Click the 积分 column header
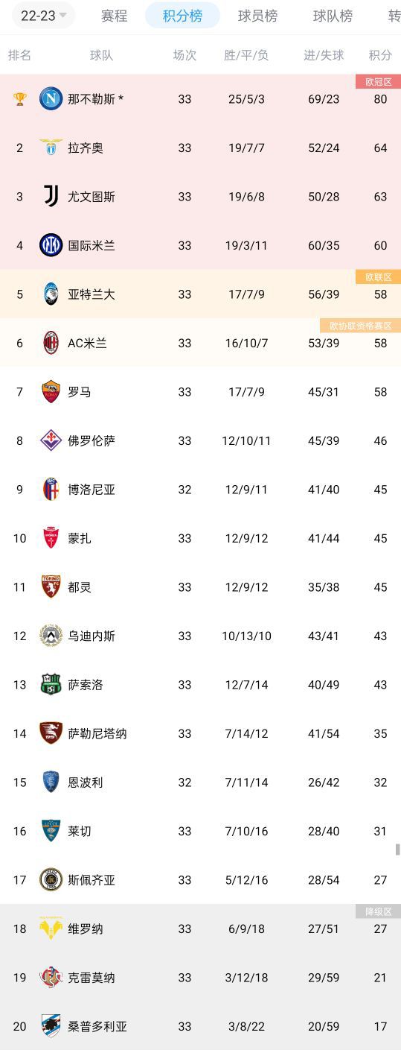This screenshot has width=401, height=1050. coord(380,55)
